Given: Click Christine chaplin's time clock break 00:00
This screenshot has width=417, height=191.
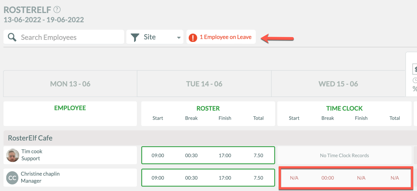Looking at the screenshot, I should click(x=328, y=178).
